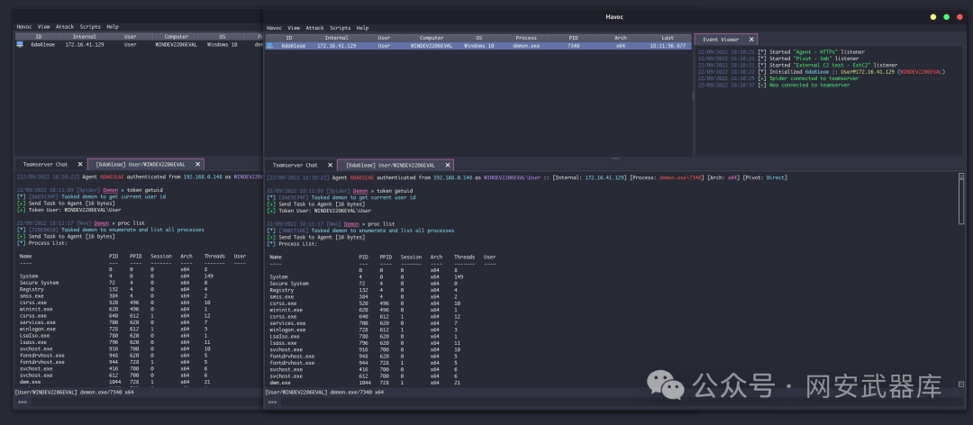Switch to the Teamserver Chat tab
Screen dimensions: 973x425
pyautogui.click(x=296, y=165)
